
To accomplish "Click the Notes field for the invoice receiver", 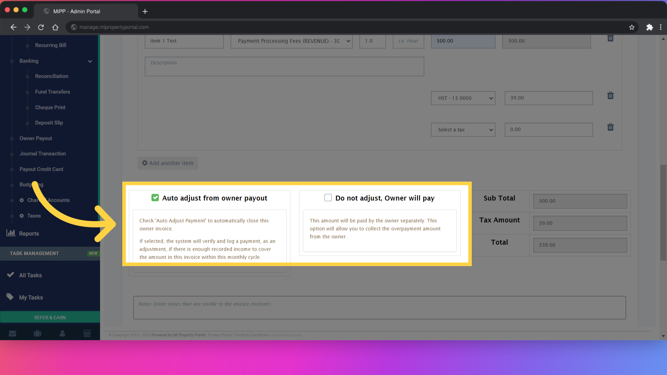I will click(379, 307).
